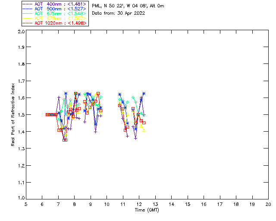Image resolution: width=276 pixels, height=221 pixels.
Task: Click the 1.9 tick label on y-axis
Action: coord(20,48)
